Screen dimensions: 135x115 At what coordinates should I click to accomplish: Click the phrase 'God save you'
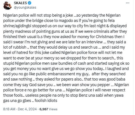click(x=41, y=85)
